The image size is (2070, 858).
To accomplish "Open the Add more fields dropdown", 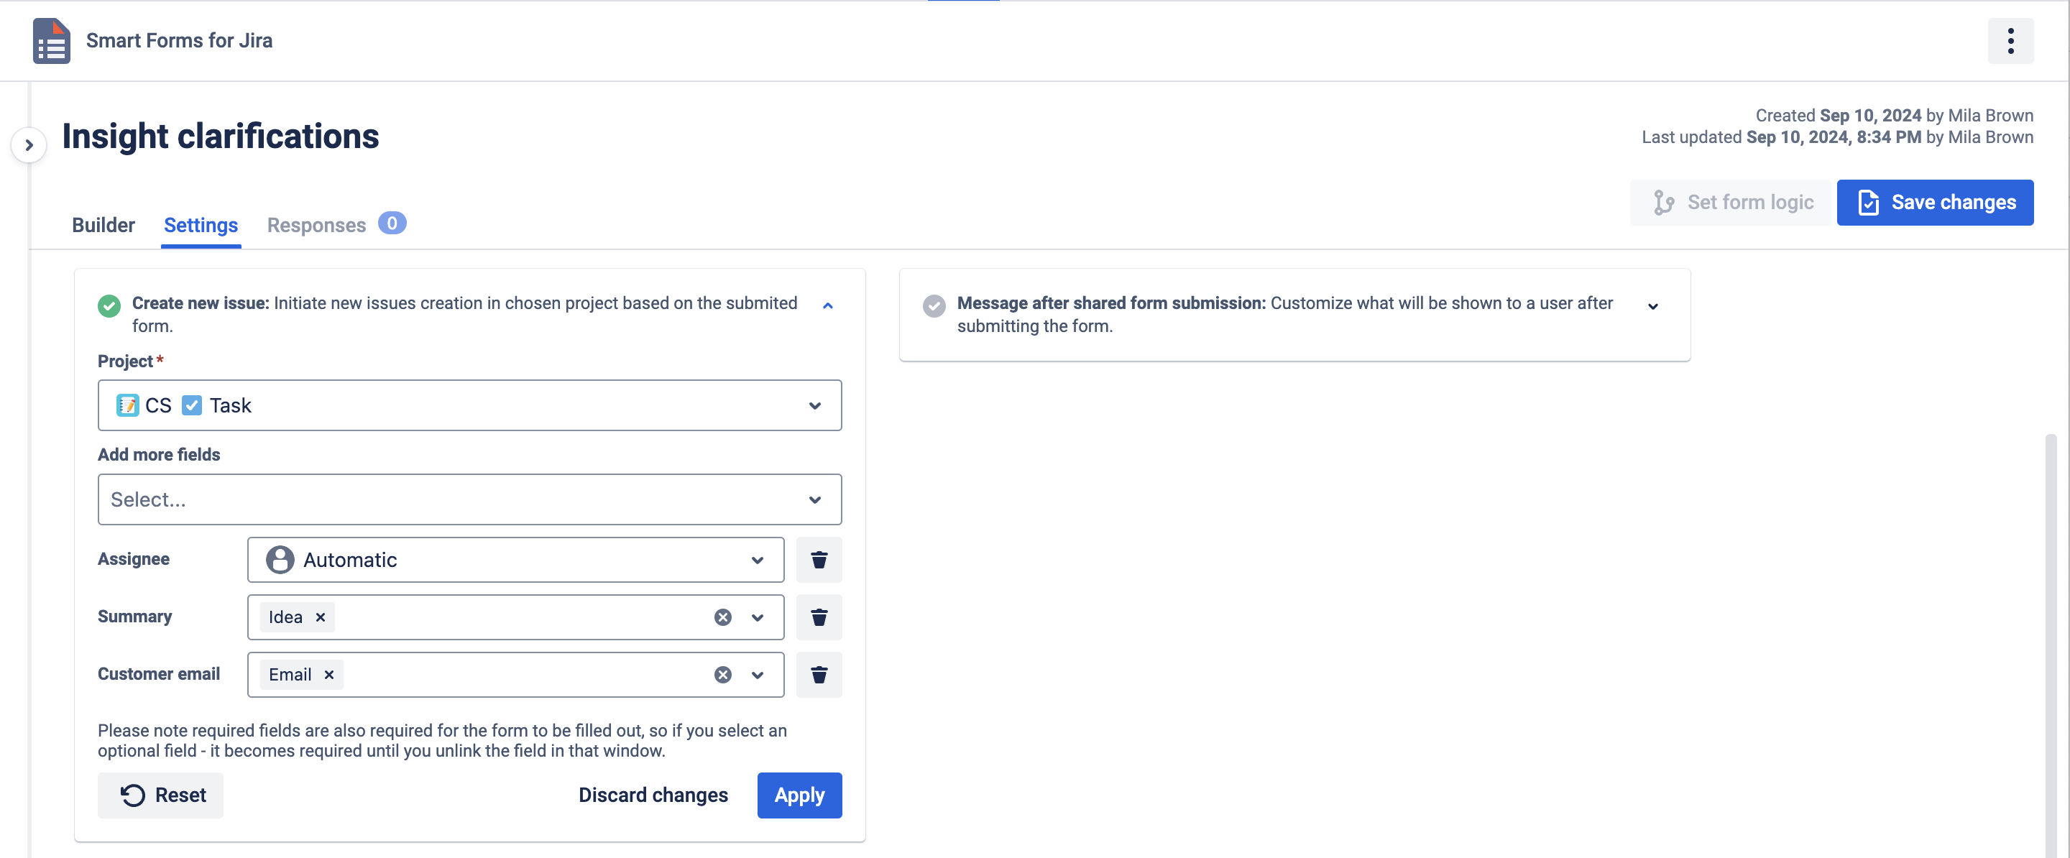I will pos(469,499).
